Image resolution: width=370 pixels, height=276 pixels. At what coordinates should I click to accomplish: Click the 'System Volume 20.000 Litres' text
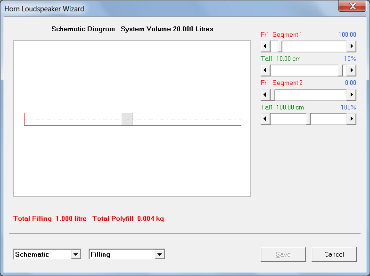point(167,29)
